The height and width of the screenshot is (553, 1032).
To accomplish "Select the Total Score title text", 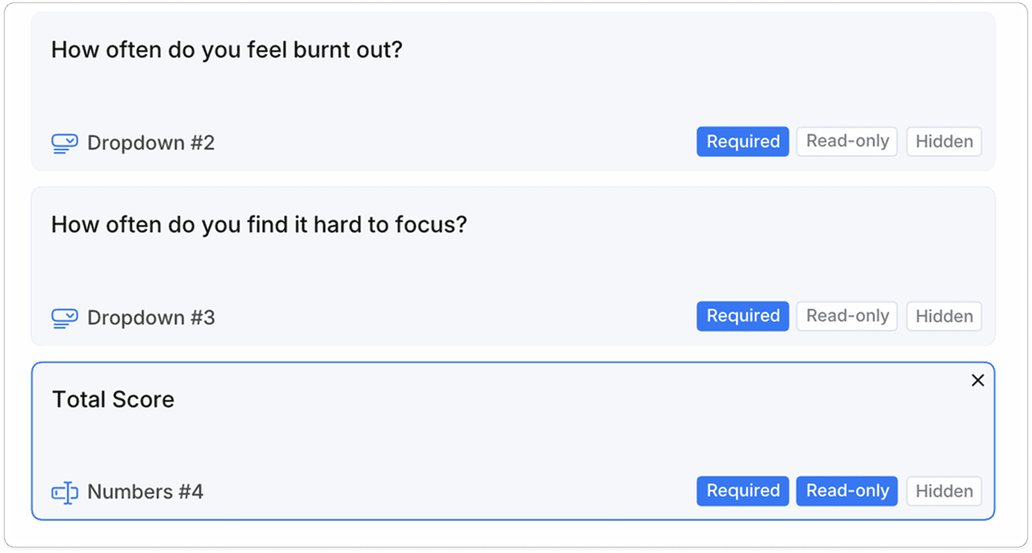I will pyautogui.click(x=113, y=399).
